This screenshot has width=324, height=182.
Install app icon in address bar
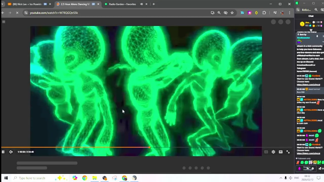coord(213,13)
